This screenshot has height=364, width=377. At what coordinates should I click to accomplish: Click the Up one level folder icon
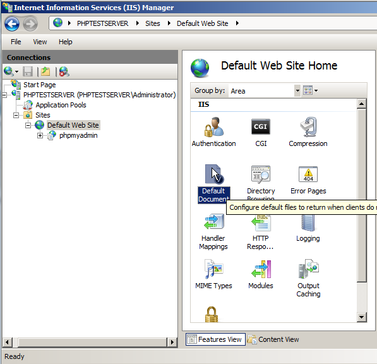(45, 71)
